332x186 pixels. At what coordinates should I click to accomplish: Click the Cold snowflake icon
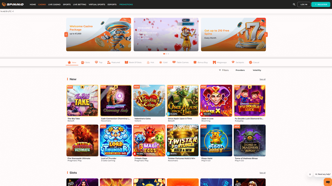[x=161, y=62]
